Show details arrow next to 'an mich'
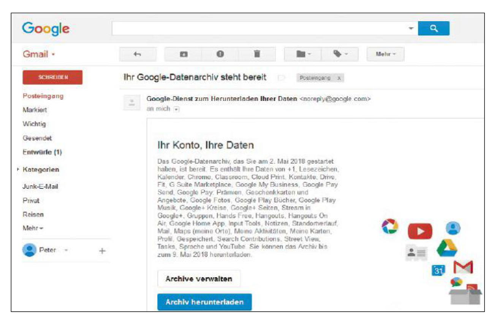This screenshot has width=497, height=320. [x=176, y=109]
